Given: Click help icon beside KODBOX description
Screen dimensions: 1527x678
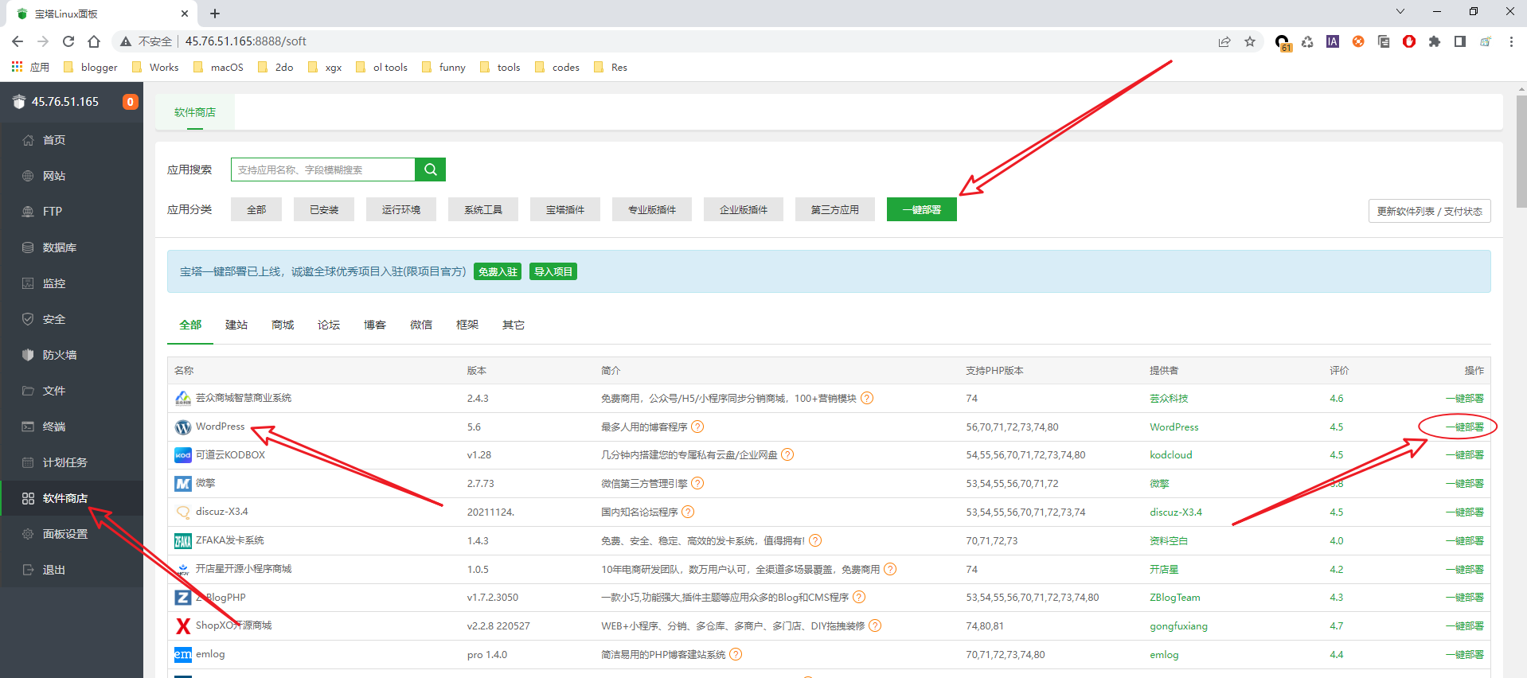Looking at the screenshot, I should (787, 454).
